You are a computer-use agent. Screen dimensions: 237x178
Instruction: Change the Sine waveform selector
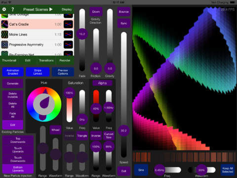[141, 170]
